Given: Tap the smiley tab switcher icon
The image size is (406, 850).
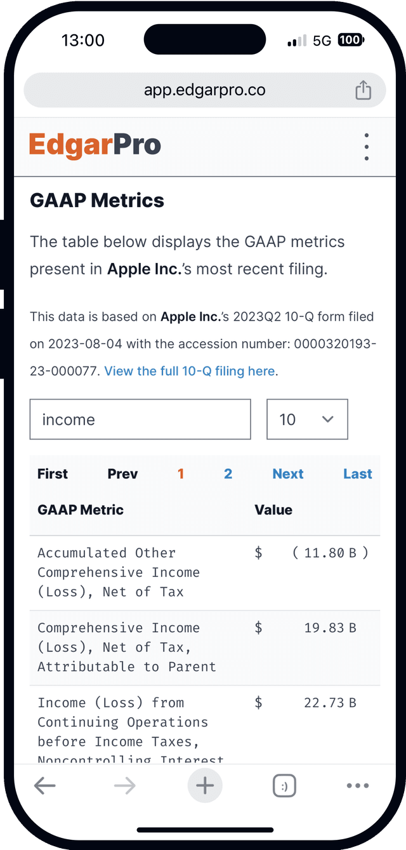Looking at the screenshot, I should (x=284, y=785).
